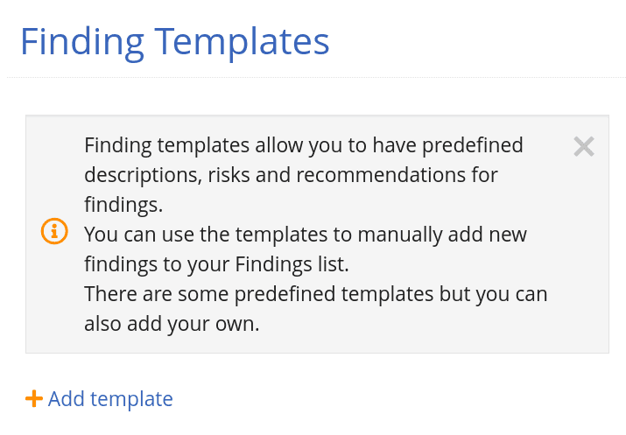Dismiss the finding templates info box
The image size is (626, 435).
(x=584, y=147)
